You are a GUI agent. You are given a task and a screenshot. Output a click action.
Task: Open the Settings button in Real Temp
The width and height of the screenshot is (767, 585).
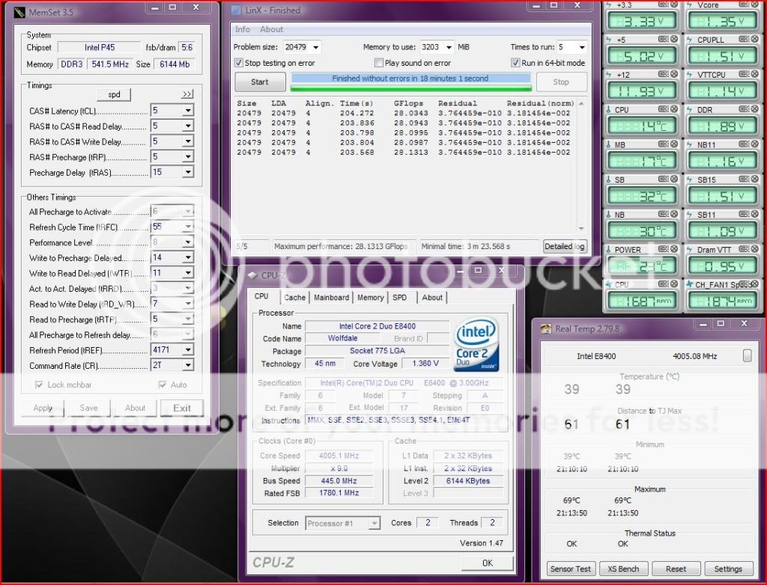click(x=728, y=569)
